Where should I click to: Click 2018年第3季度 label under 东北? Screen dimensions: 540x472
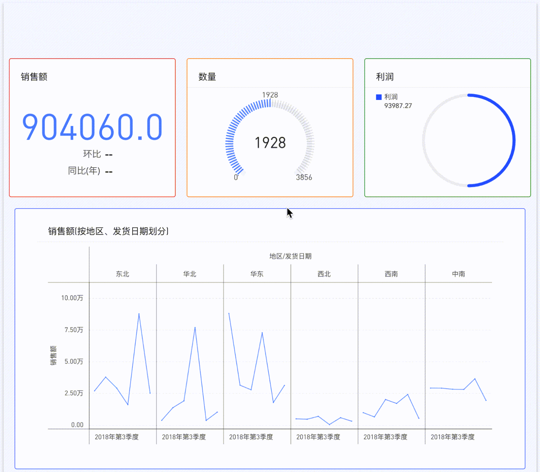[117, 437]
